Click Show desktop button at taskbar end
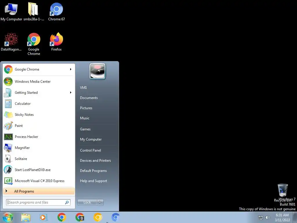 click(x=295, y=217)
